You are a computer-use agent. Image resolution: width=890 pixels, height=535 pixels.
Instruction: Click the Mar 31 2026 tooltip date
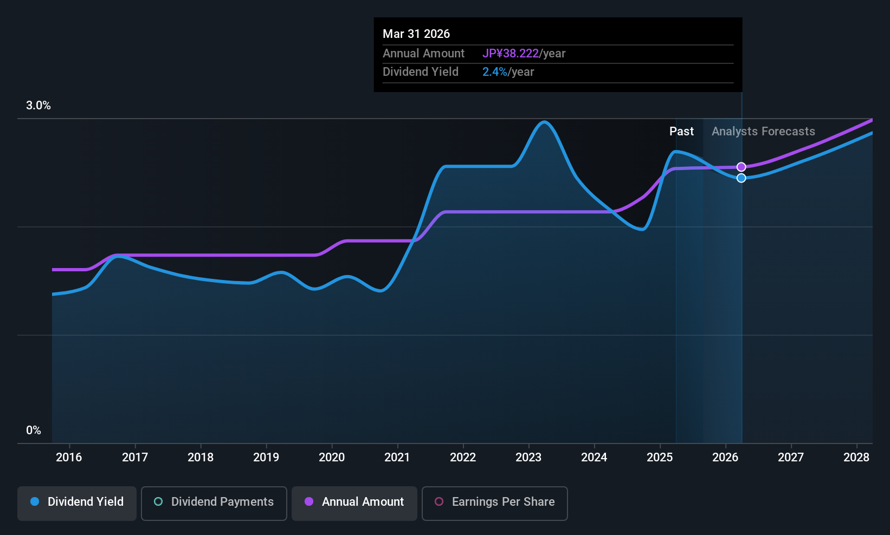416,34
